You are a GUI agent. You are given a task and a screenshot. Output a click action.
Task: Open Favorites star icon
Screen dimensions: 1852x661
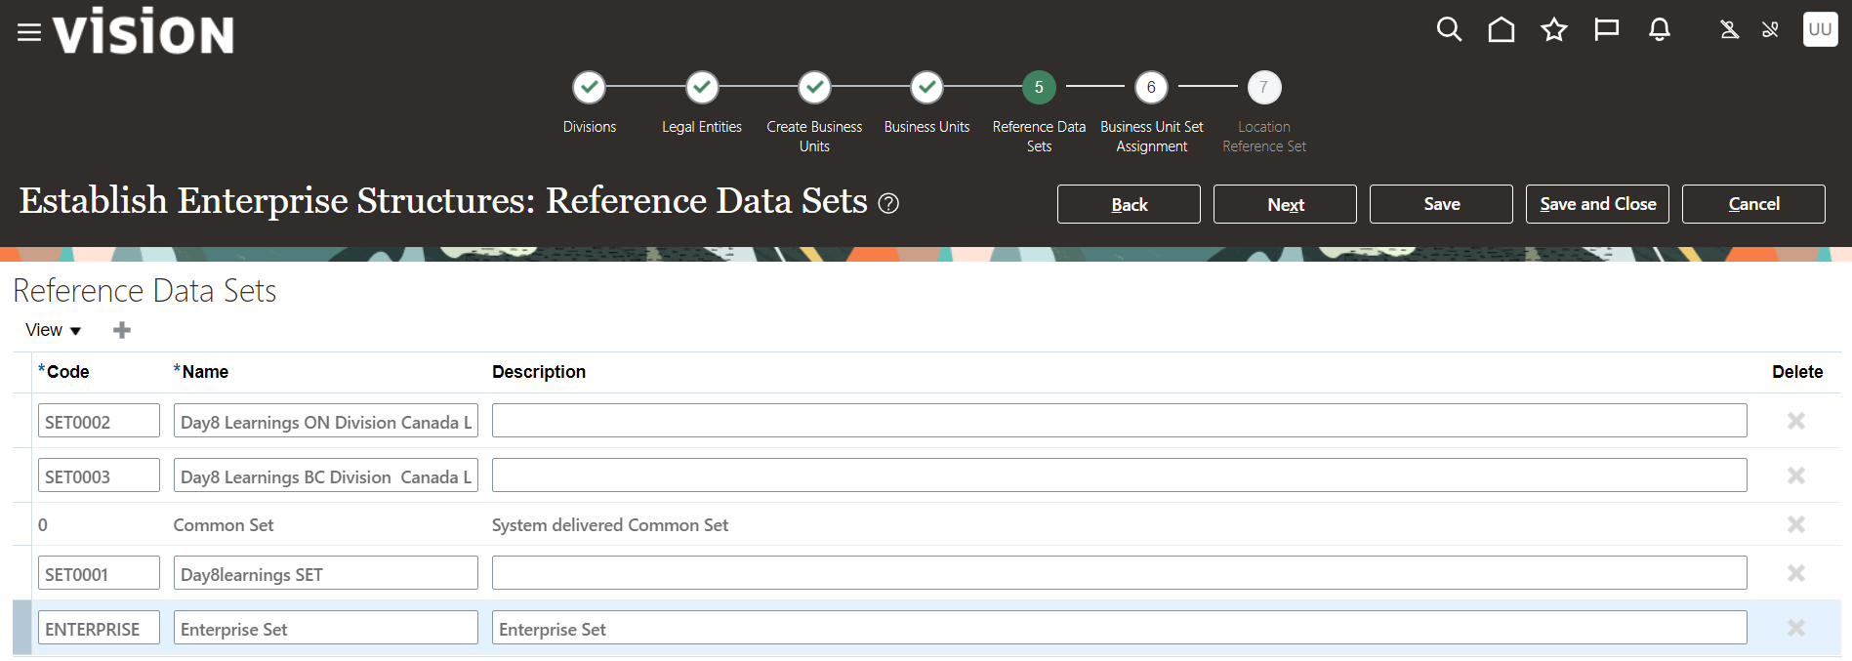tap(1554, 30)
